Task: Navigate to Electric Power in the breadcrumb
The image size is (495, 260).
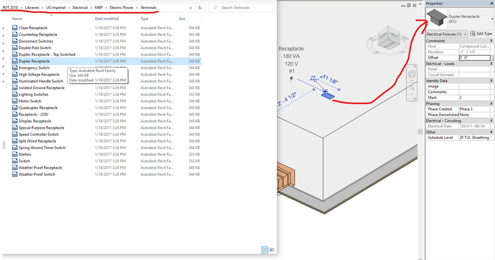Action: pos(122,7)
